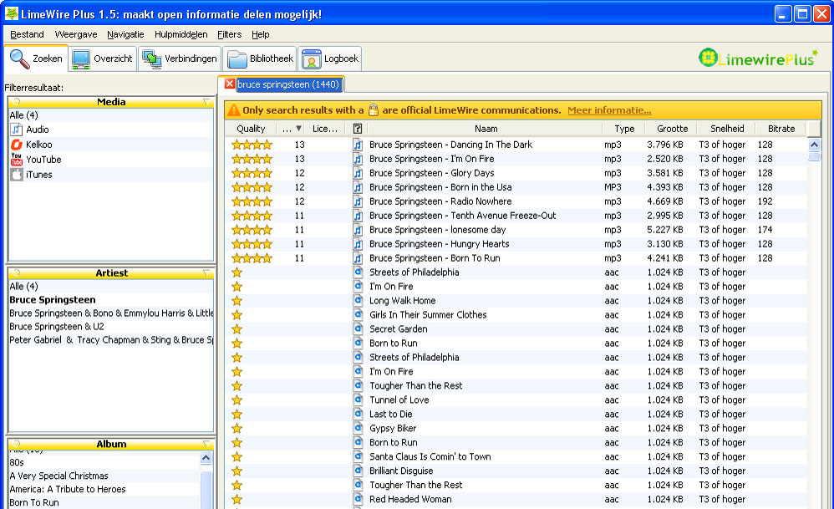Click the audio icon for Born To Run mp3
The image size is (834, 509).
coord(358,258)
